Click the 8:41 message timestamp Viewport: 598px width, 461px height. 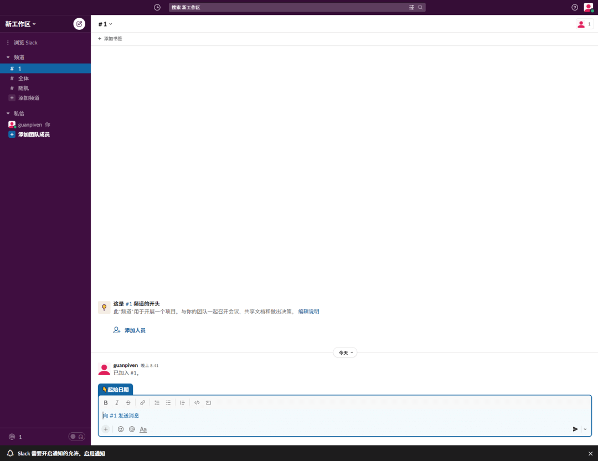[149, 366]
